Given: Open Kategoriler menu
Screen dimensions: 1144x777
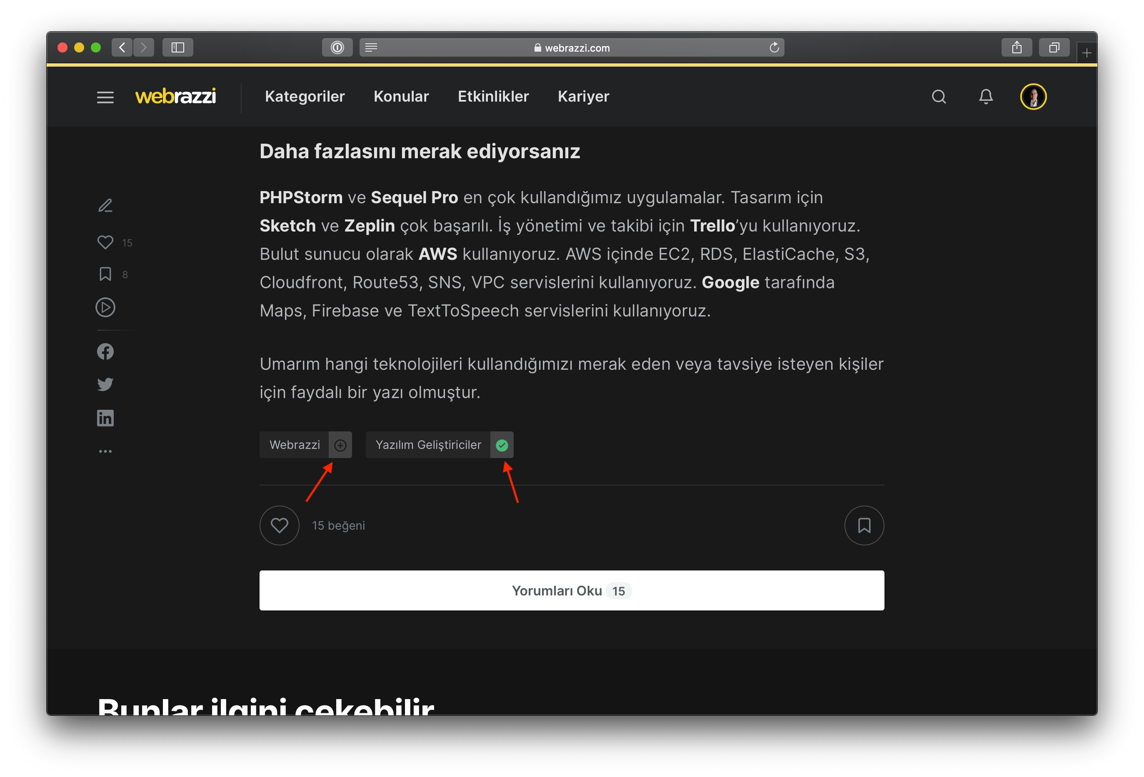Looking at the screenshot, I should click(305, 97).
